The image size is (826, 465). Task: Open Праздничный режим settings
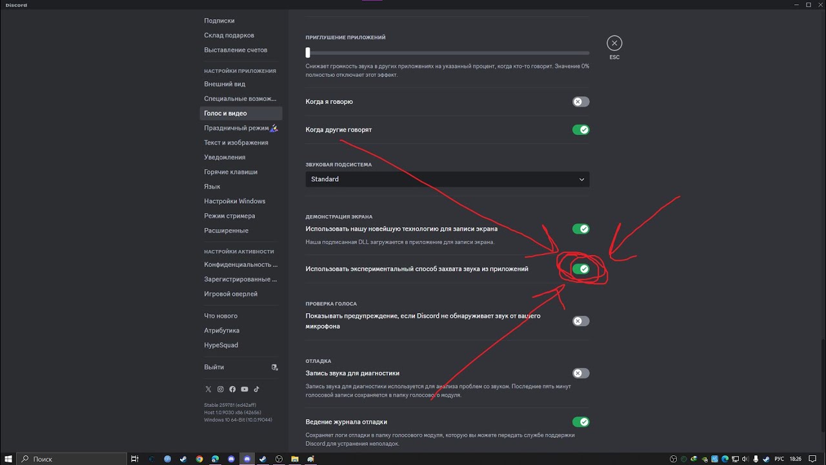(240, 128)
